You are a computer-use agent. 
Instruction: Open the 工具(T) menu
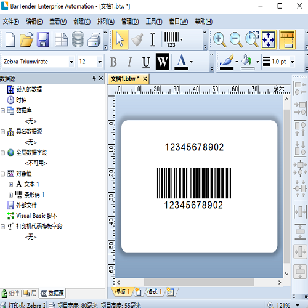click(x=154, y=22)
